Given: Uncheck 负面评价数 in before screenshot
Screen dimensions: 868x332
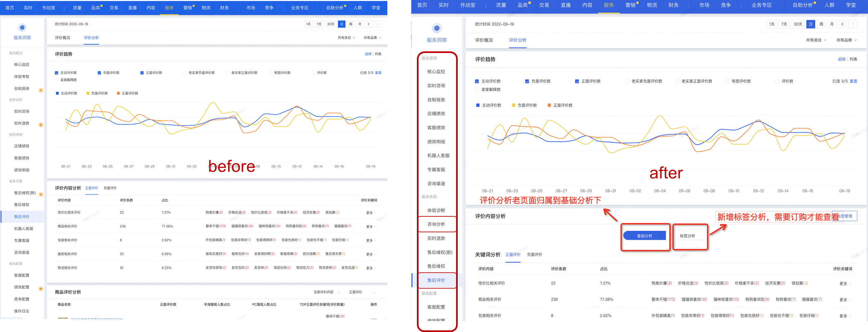Looking at the screenshot, I should 99,73.
